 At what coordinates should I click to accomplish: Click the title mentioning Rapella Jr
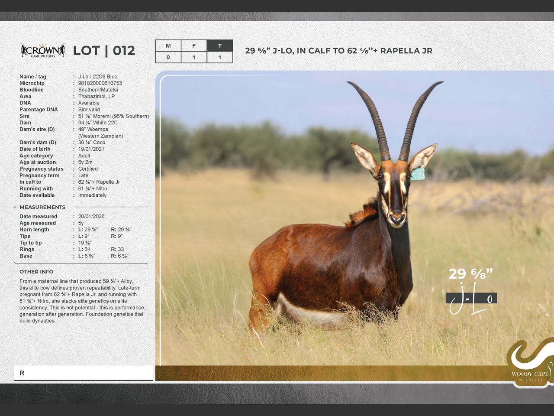pos(338,51)
